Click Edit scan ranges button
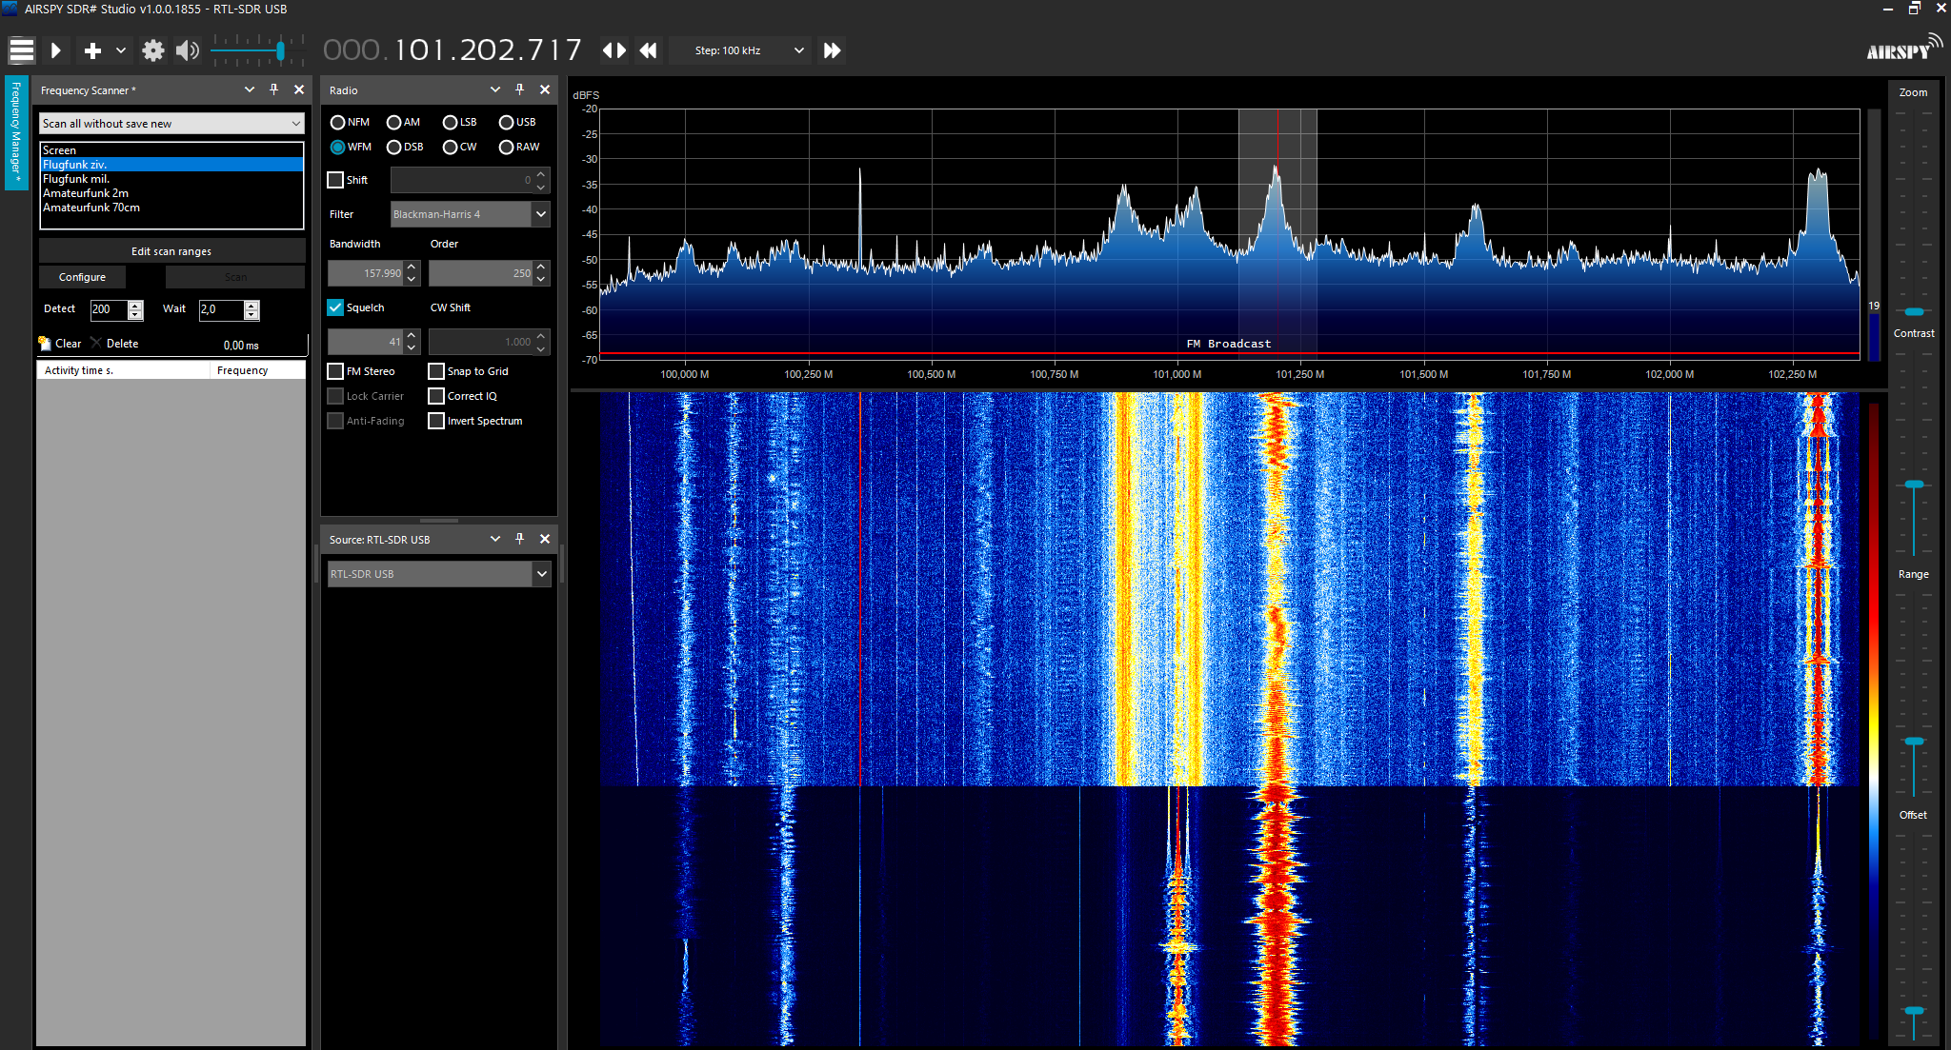This screenshot has width=1951, height=1050. pyautogui.click(x=171, y=251)
